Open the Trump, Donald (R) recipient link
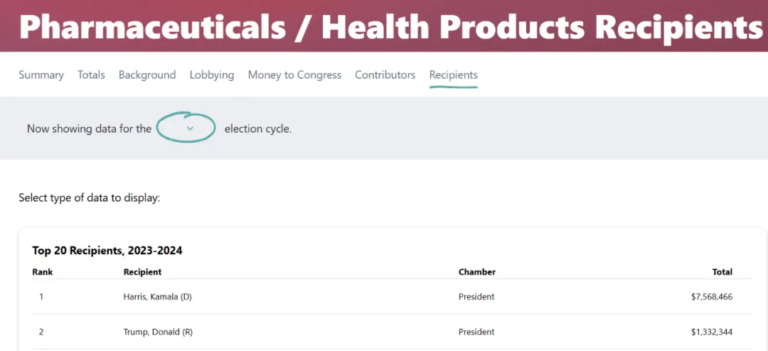768x351 pixels. pyautogui.click(x=158, y=332)
